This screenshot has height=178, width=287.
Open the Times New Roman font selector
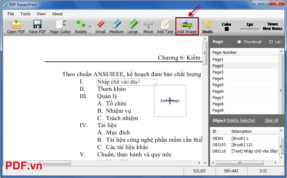(272, 26)
